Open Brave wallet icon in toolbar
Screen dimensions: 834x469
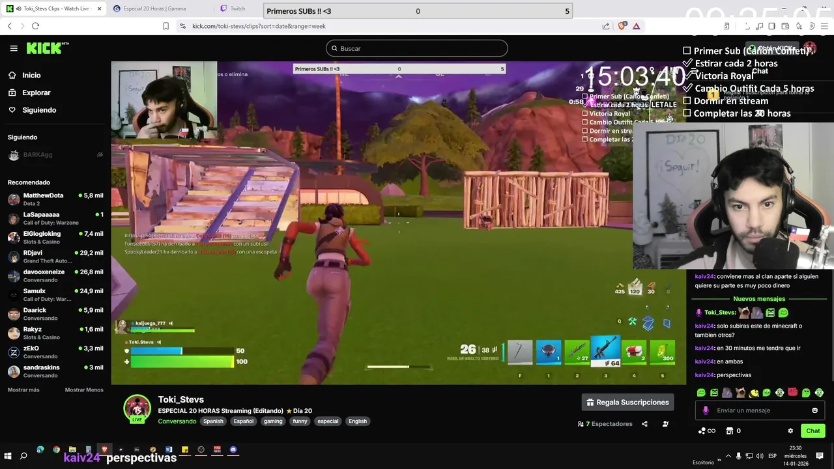[784, 26]
